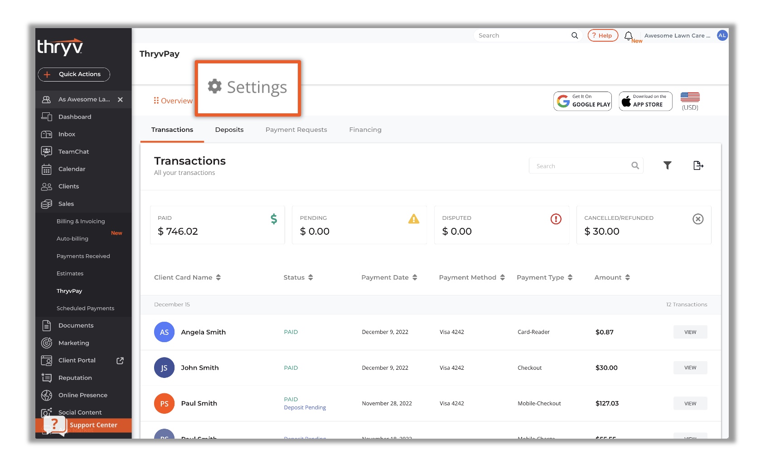The height and width of the screenshot is (474, 765).
Task: Open Online Presence in the sidebar
Action: tap(83, 395)
